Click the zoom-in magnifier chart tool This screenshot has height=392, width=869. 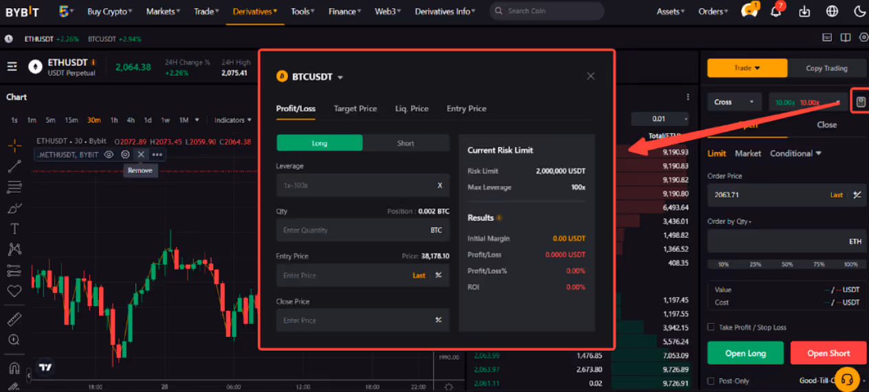click(14, 340)
